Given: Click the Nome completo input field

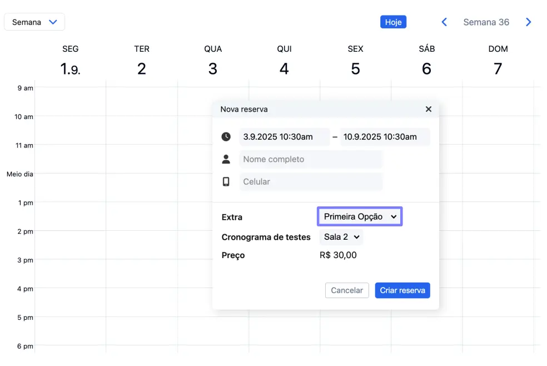Looking at the screenshot, I should (311, 160).
